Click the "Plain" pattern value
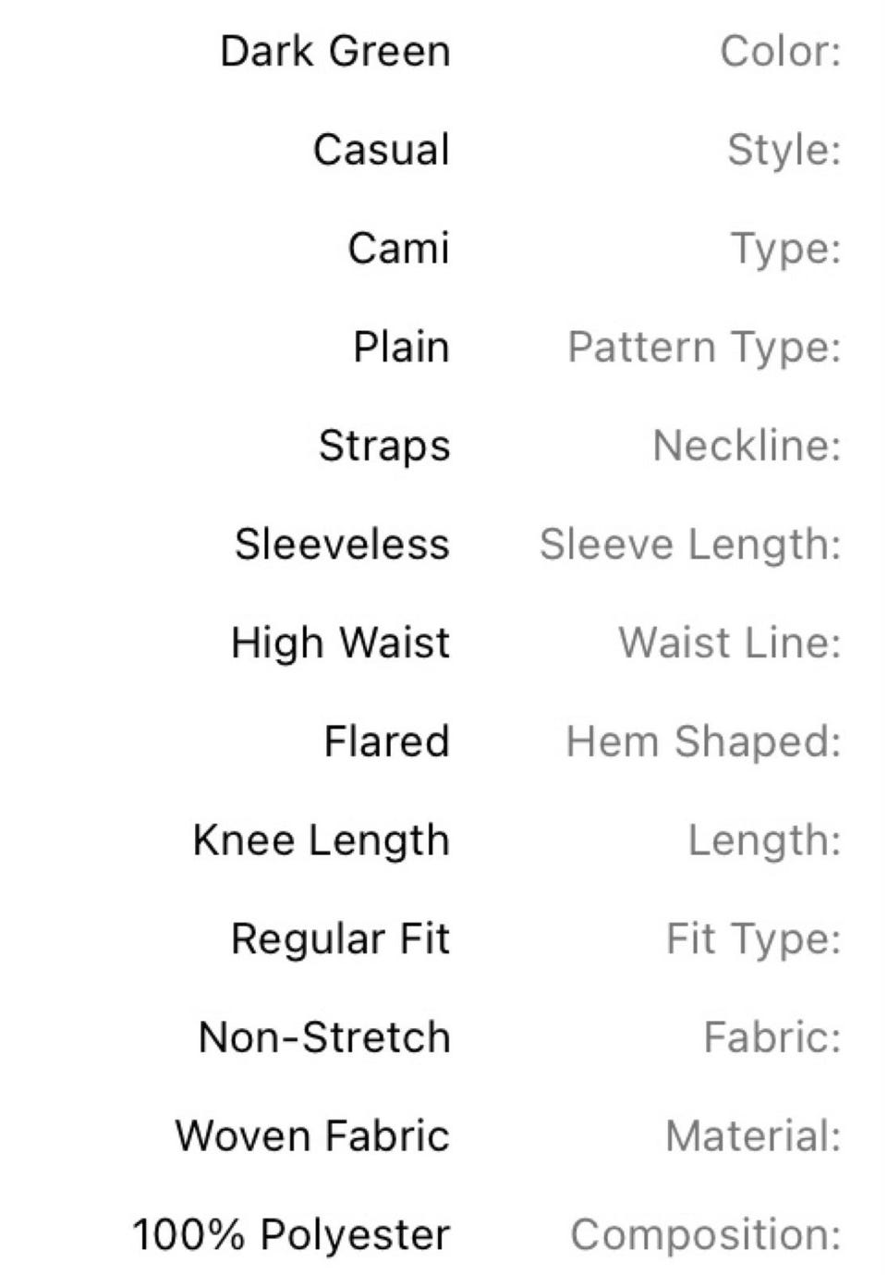Viewport: 887px width, 1275px height. pyautogui.click(x=401, y=347)
